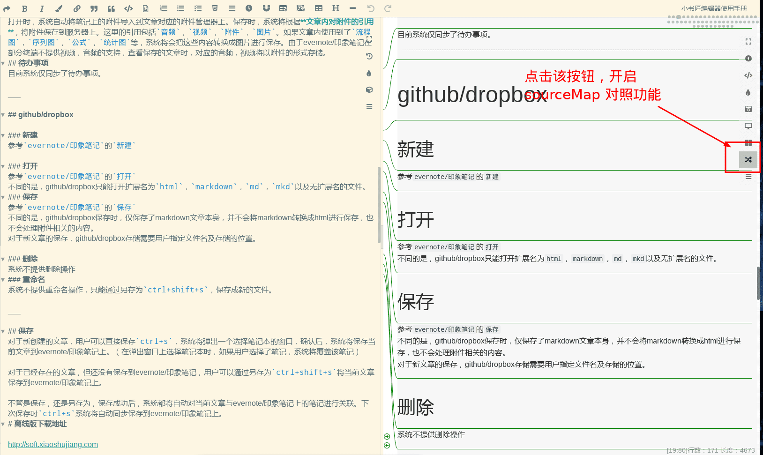Click the '删除' heading in preview
763x455 pixels.
point(416,407)
